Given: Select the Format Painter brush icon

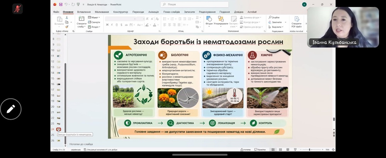Looking at the screenshot, I should tap(67, 27).
